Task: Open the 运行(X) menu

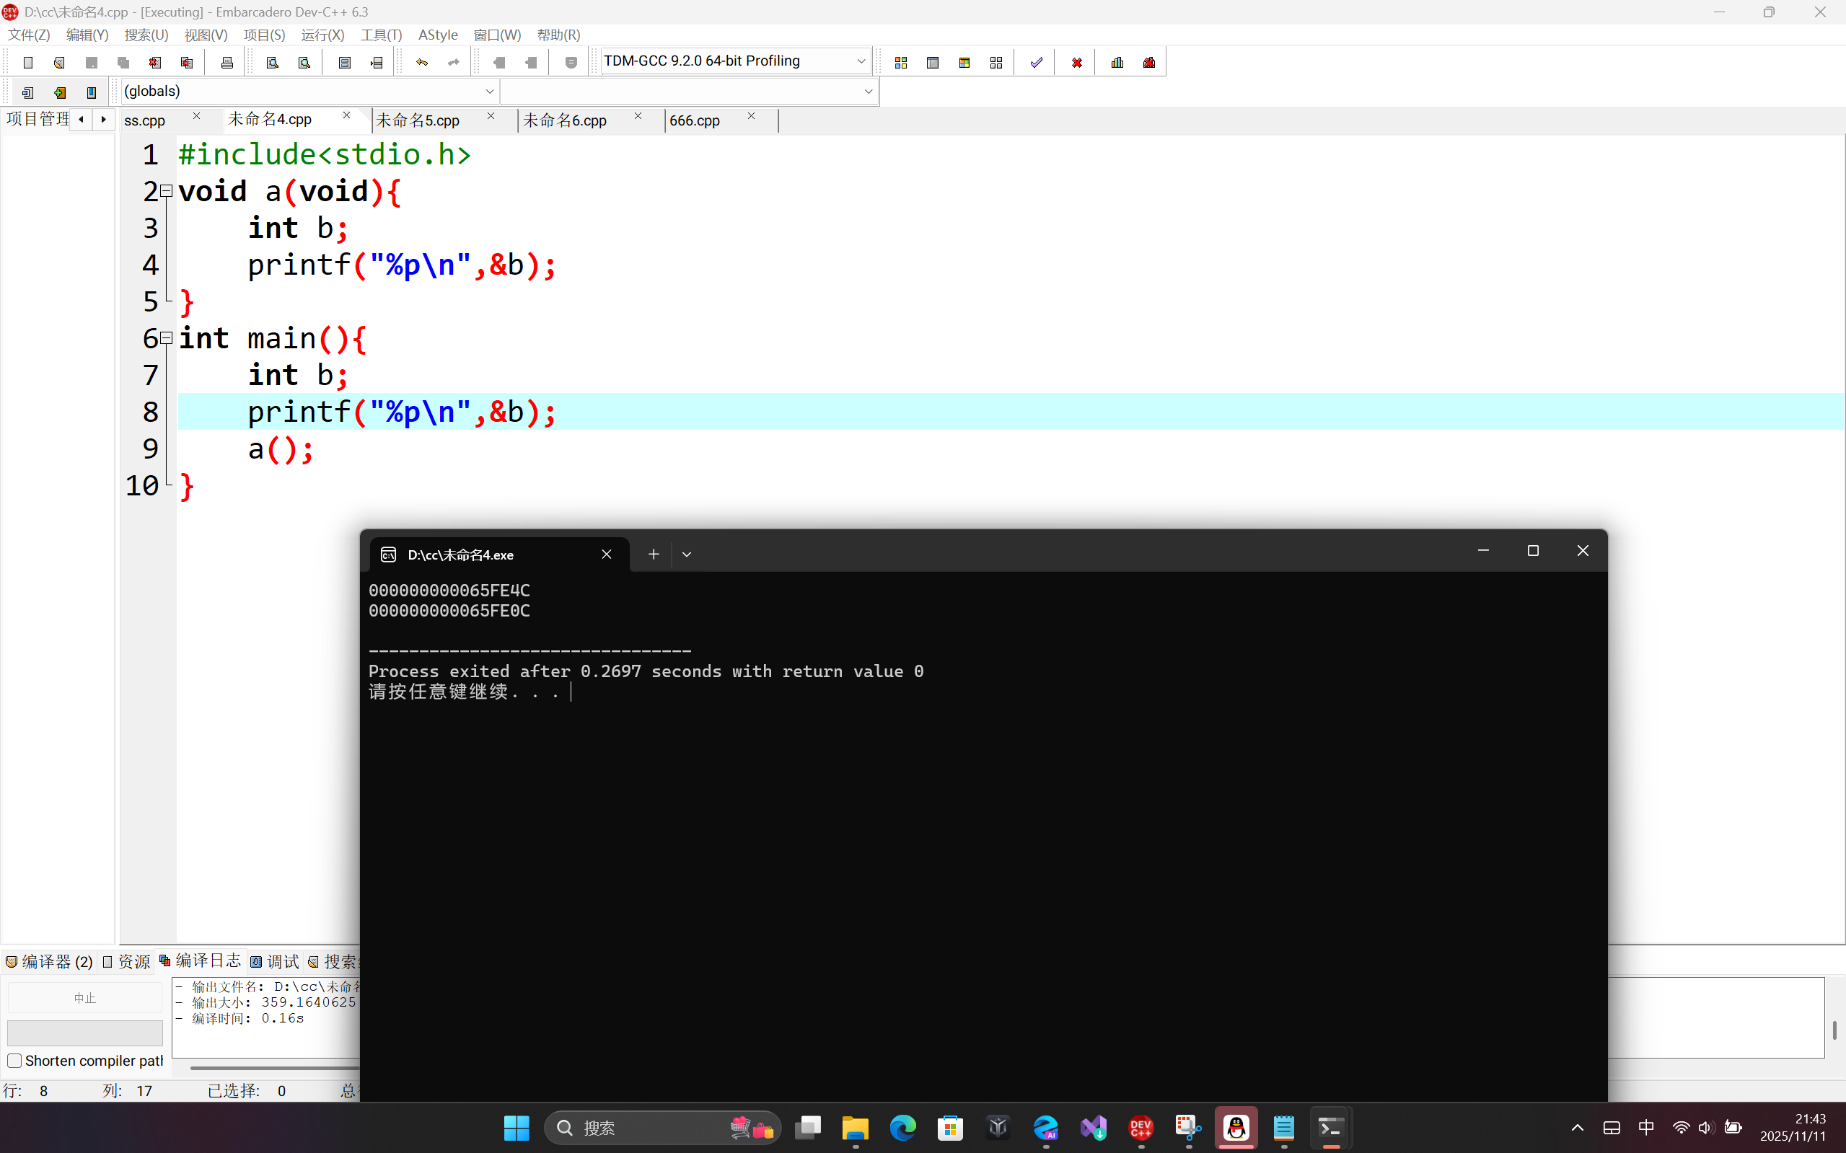Action: pyautogui.click(x=322, y=35)
